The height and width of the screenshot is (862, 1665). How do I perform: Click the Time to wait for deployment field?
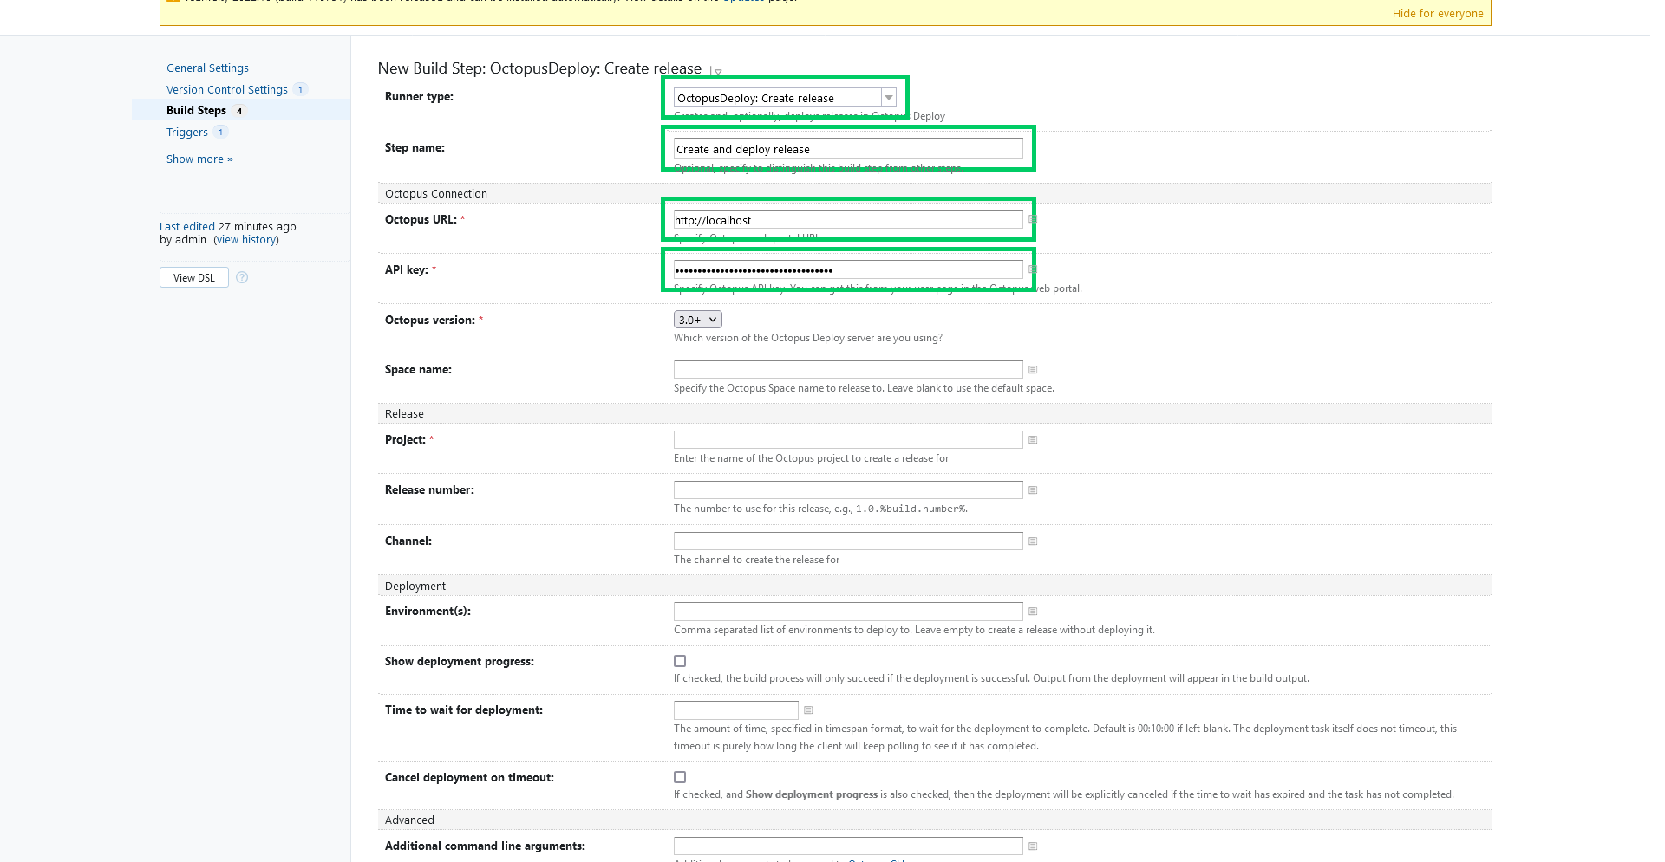[736, 710]
